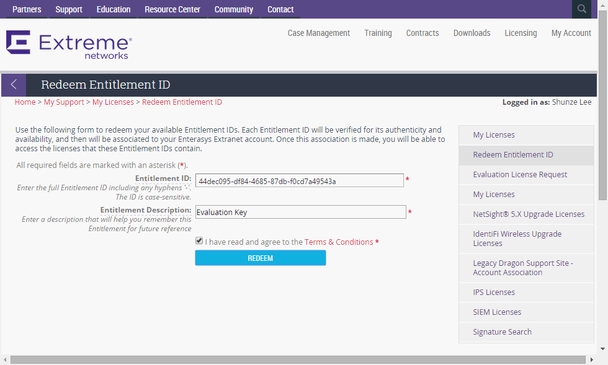Open the Contact top menu
This screenshot has height=365, width=608.
[x=280, y=9]
